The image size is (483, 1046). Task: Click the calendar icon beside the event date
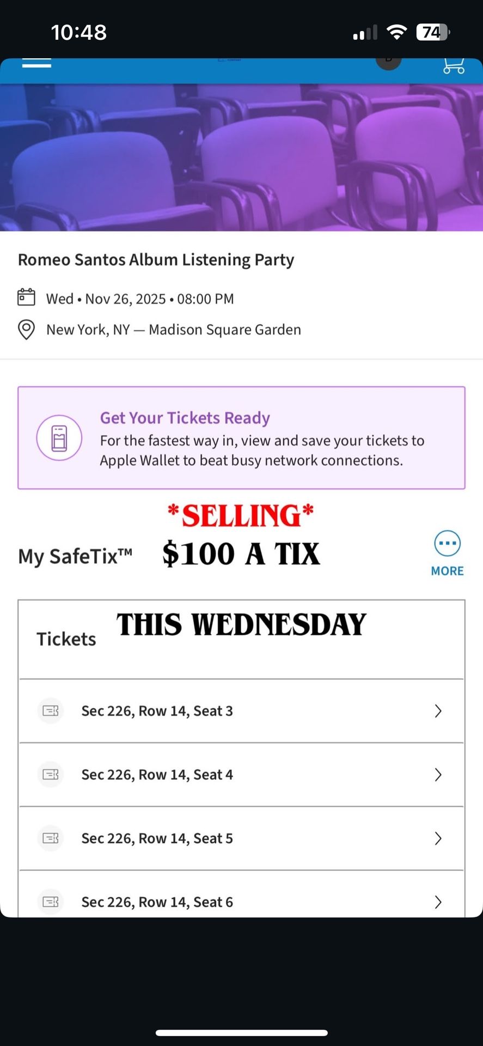pyautogui.click(x=26, y=298)
